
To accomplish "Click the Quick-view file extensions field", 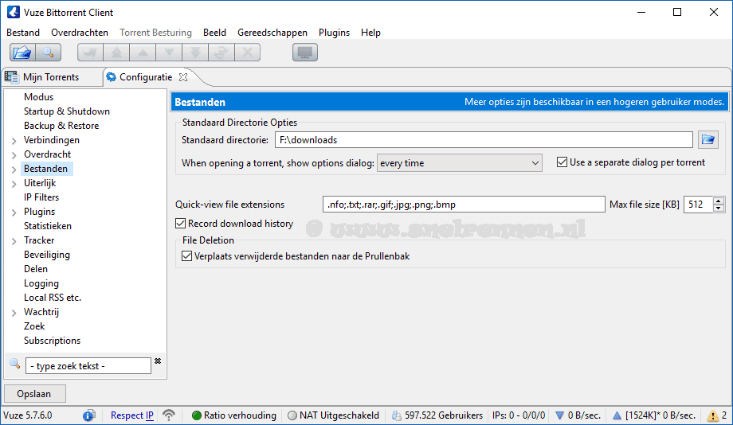I will click(464, 204).
